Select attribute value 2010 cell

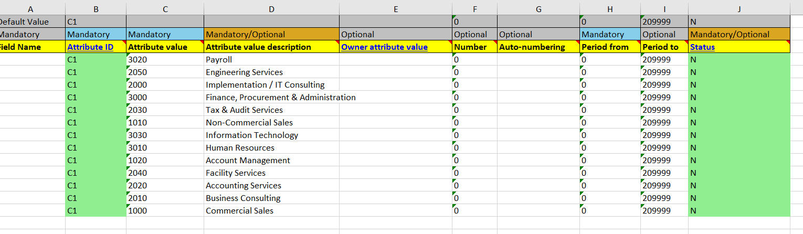165,198
